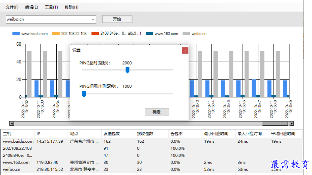This screenshot has height=175, width=312.
Task: Open the 编辑(E) menu
Action: click(x=31, y=7)
